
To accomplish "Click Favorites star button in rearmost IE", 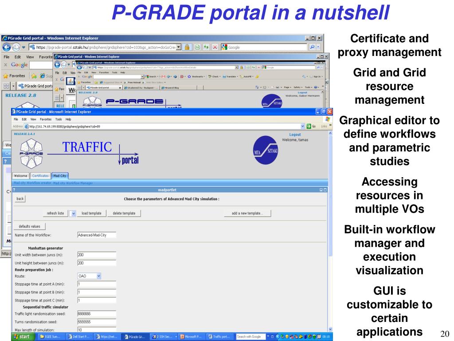I will [15, 76].
